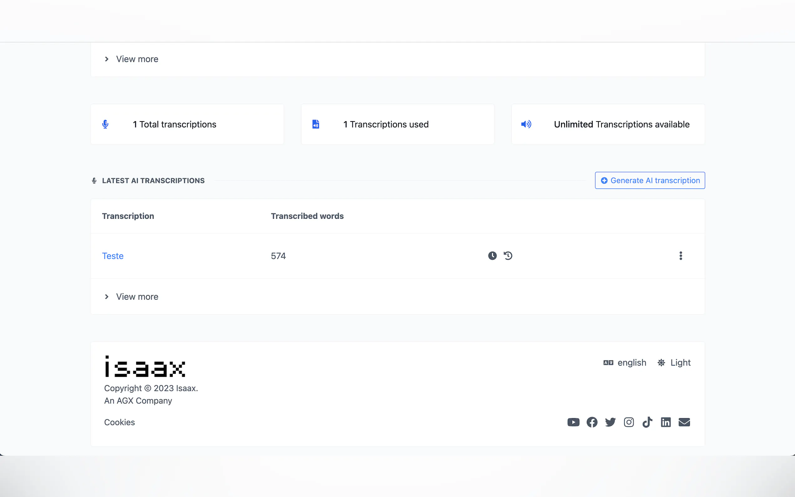Click the Twitter bird icon
The image size is (795, 497).
point(610,422)
